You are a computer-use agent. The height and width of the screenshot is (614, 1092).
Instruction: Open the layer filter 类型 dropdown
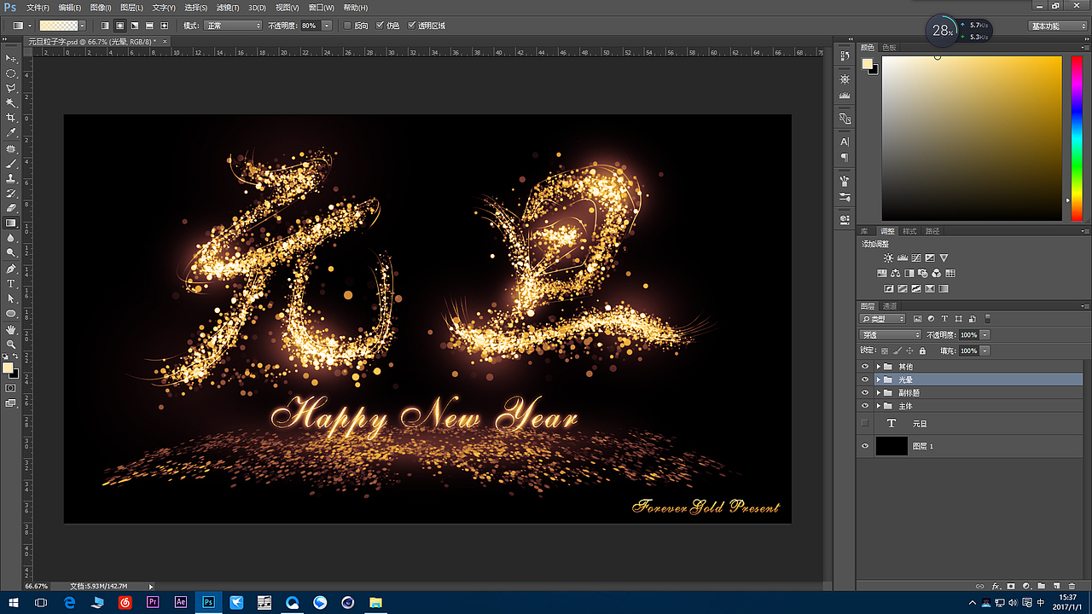883,319
